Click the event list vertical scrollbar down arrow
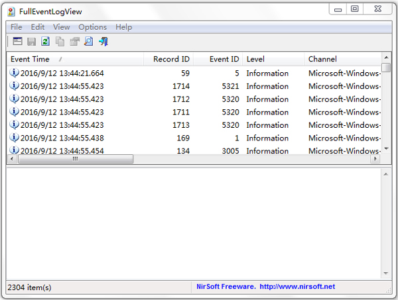 coord(387,150)
